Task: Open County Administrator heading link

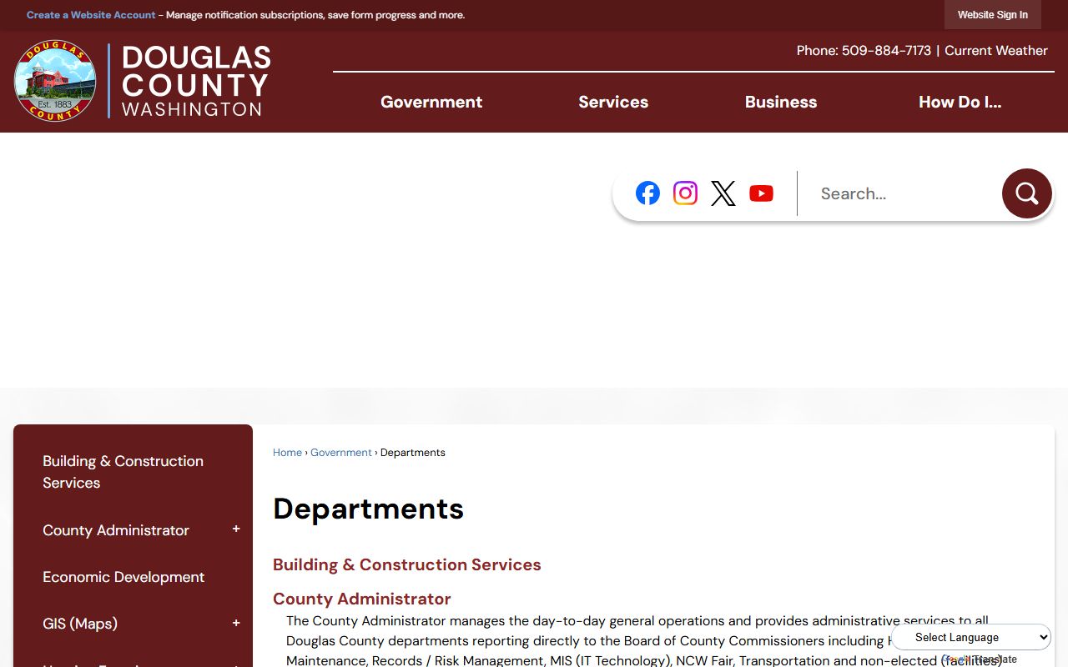Action: coord(362,599)
